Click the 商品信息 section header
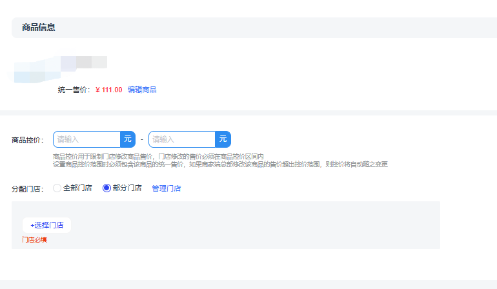The width and height of the screenshot is (497, 289). tap(39, 28)
